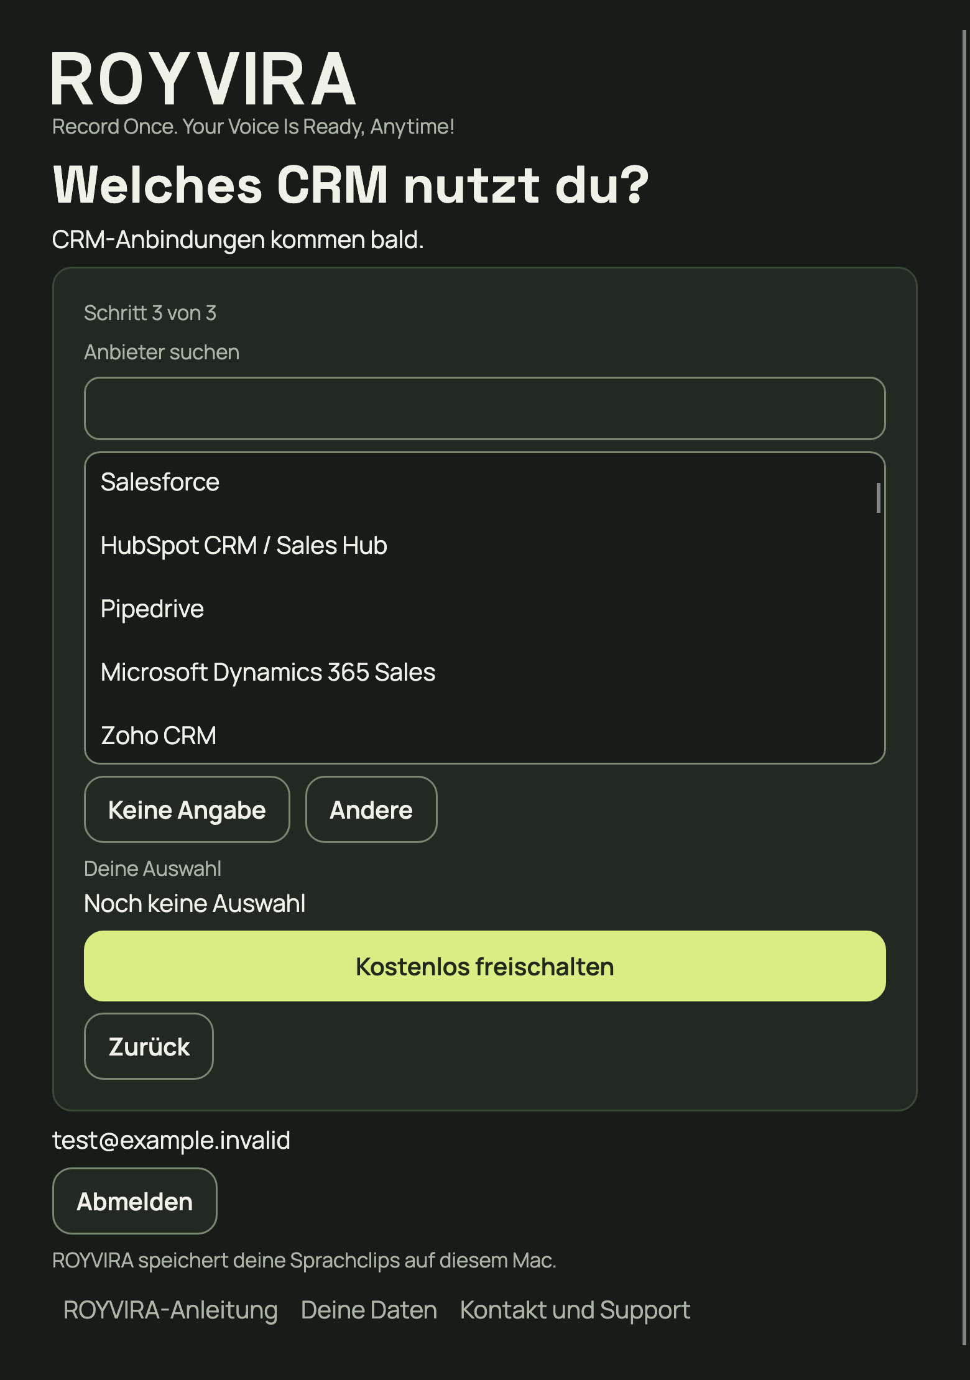Click the page's vertical scrollbar
This screenshot has height=1380, width=970.
coord(964,687)
